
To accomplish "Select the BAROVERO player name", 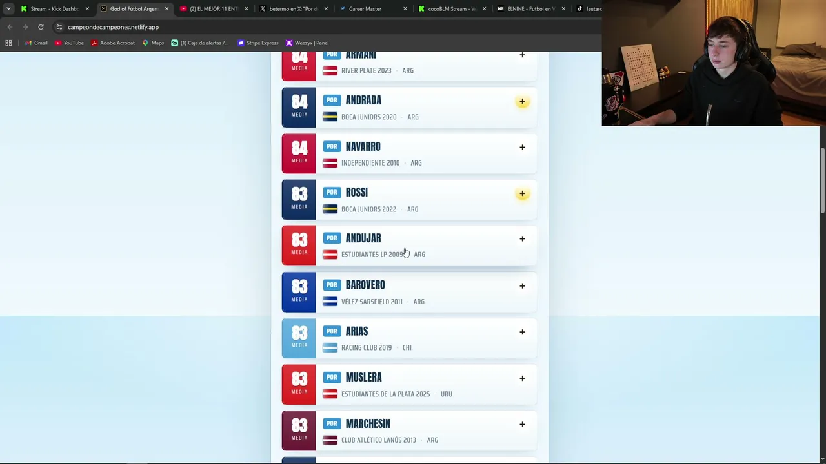I will (x=365, y=285).
